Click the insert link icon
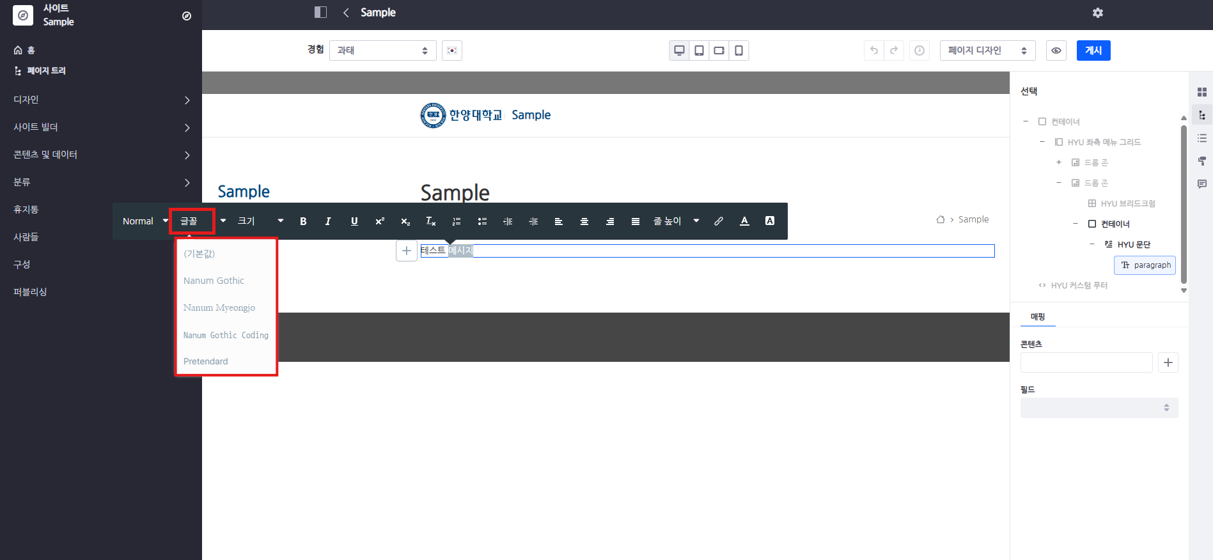Image resolution: width=1213 pixels, height=560 pixels. click(719, 221)
